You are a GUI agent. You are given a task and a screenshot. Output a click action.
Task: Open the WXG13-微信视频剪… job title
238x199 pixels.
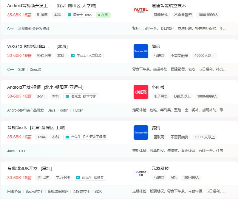point(28,46)
